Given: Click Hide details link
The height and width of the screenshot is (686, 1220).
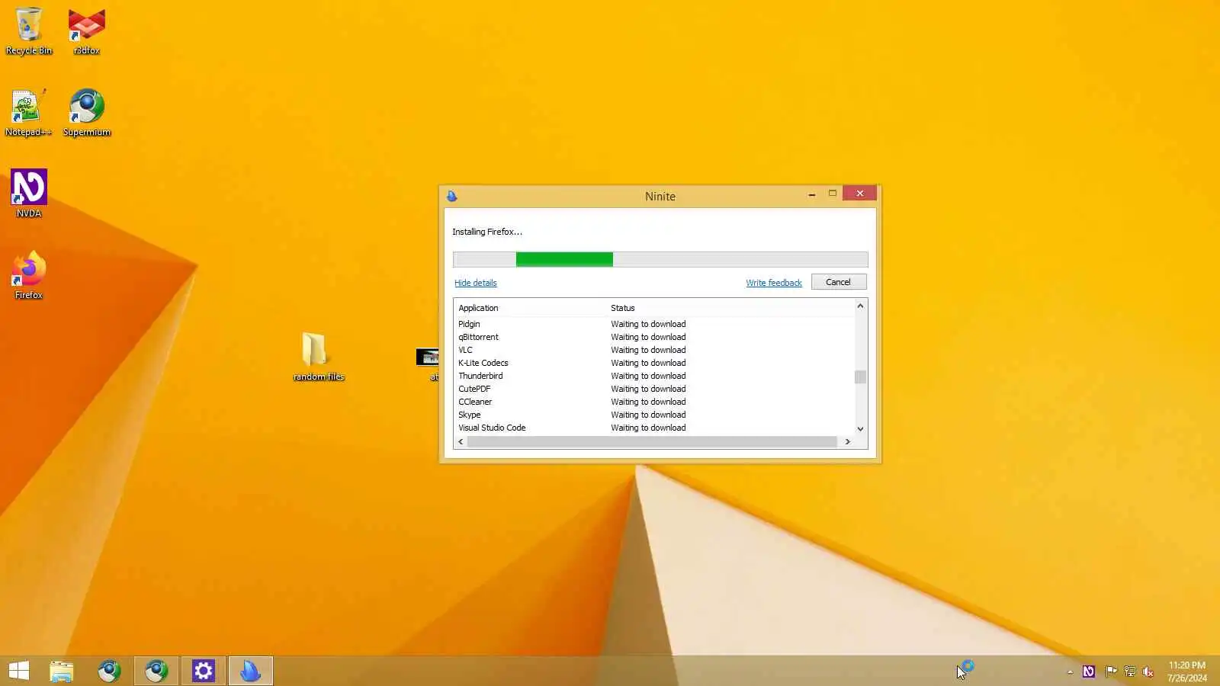Looking at the screenshot, I should pyautogui.click(x=475, y=283).
